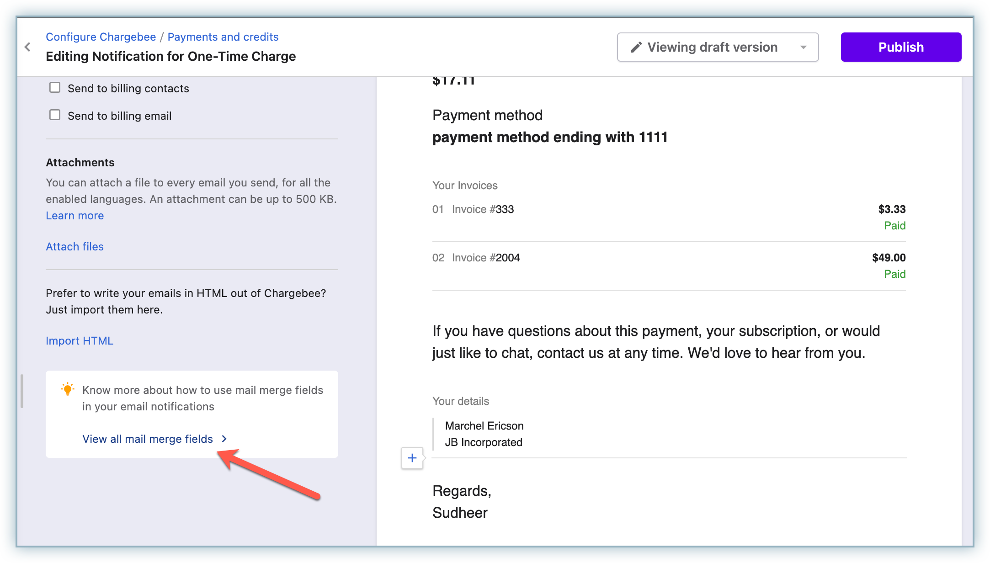Click the pencil icon in version selector
Viewport: 990px width, 563px height.
coord(636,47)
